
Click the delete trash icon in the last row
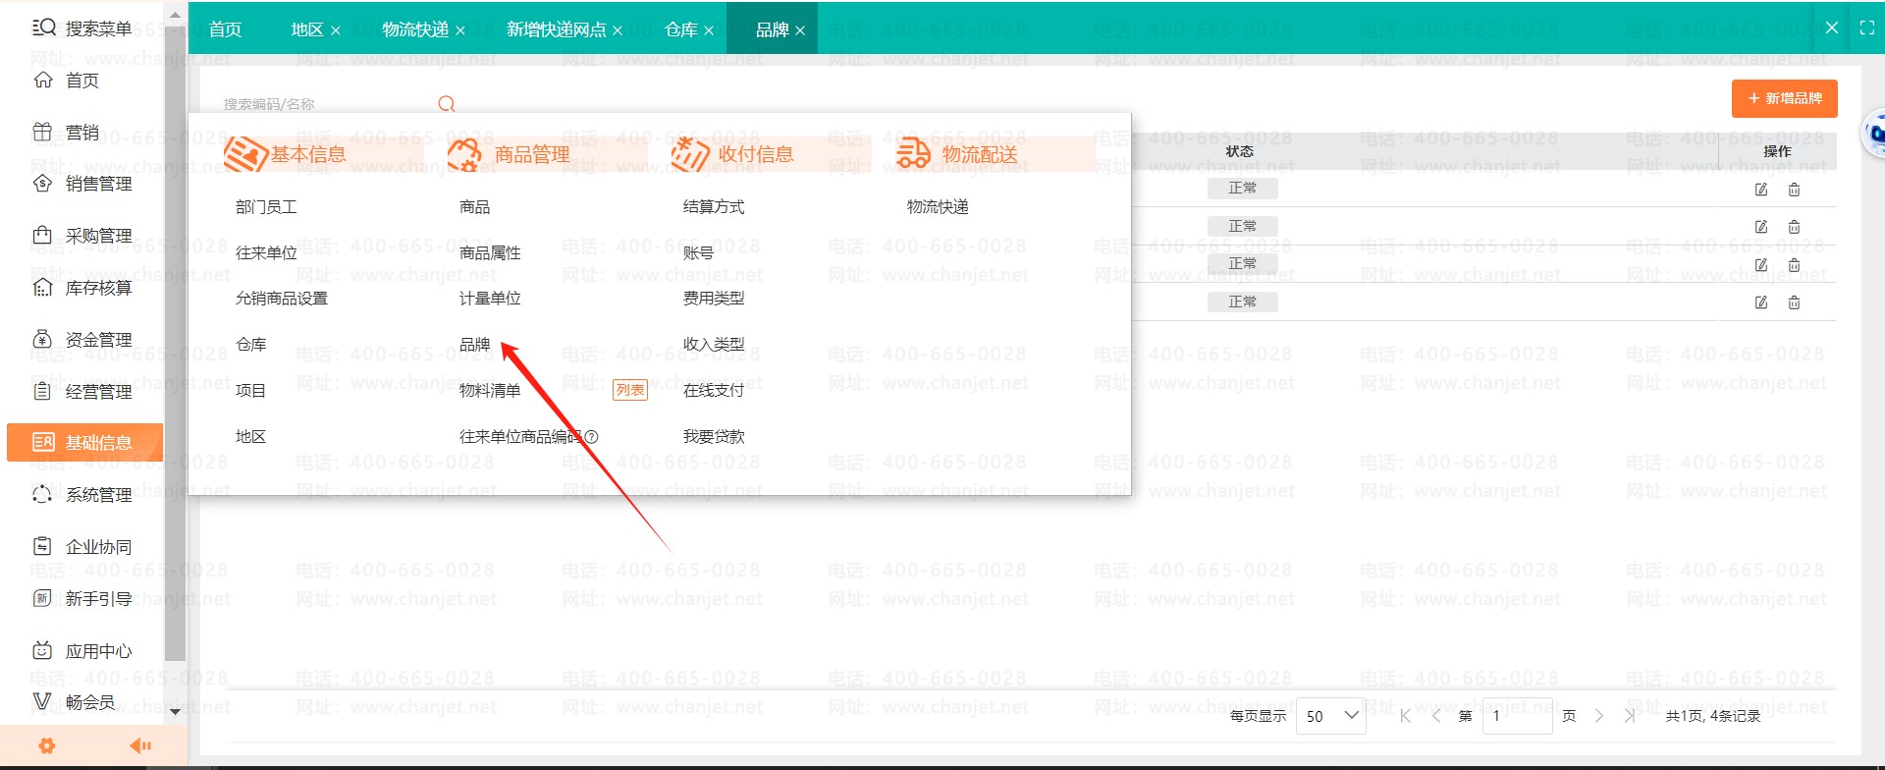[1794, 302]
